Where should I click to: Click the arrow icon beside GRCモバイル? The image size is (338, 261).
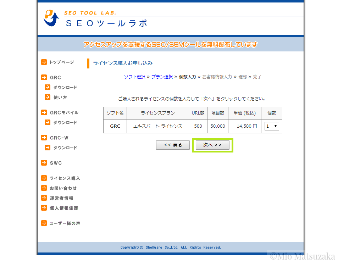point(44,112)
